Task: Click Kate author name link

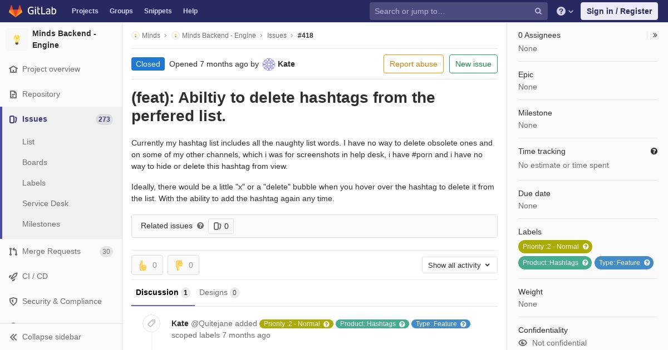Action: [x=286, y=64]
